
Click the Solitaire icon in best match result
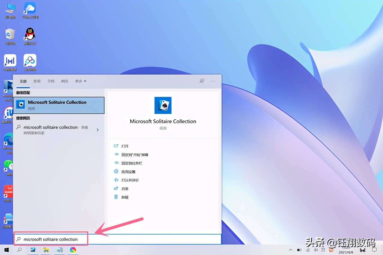[20, 105]
